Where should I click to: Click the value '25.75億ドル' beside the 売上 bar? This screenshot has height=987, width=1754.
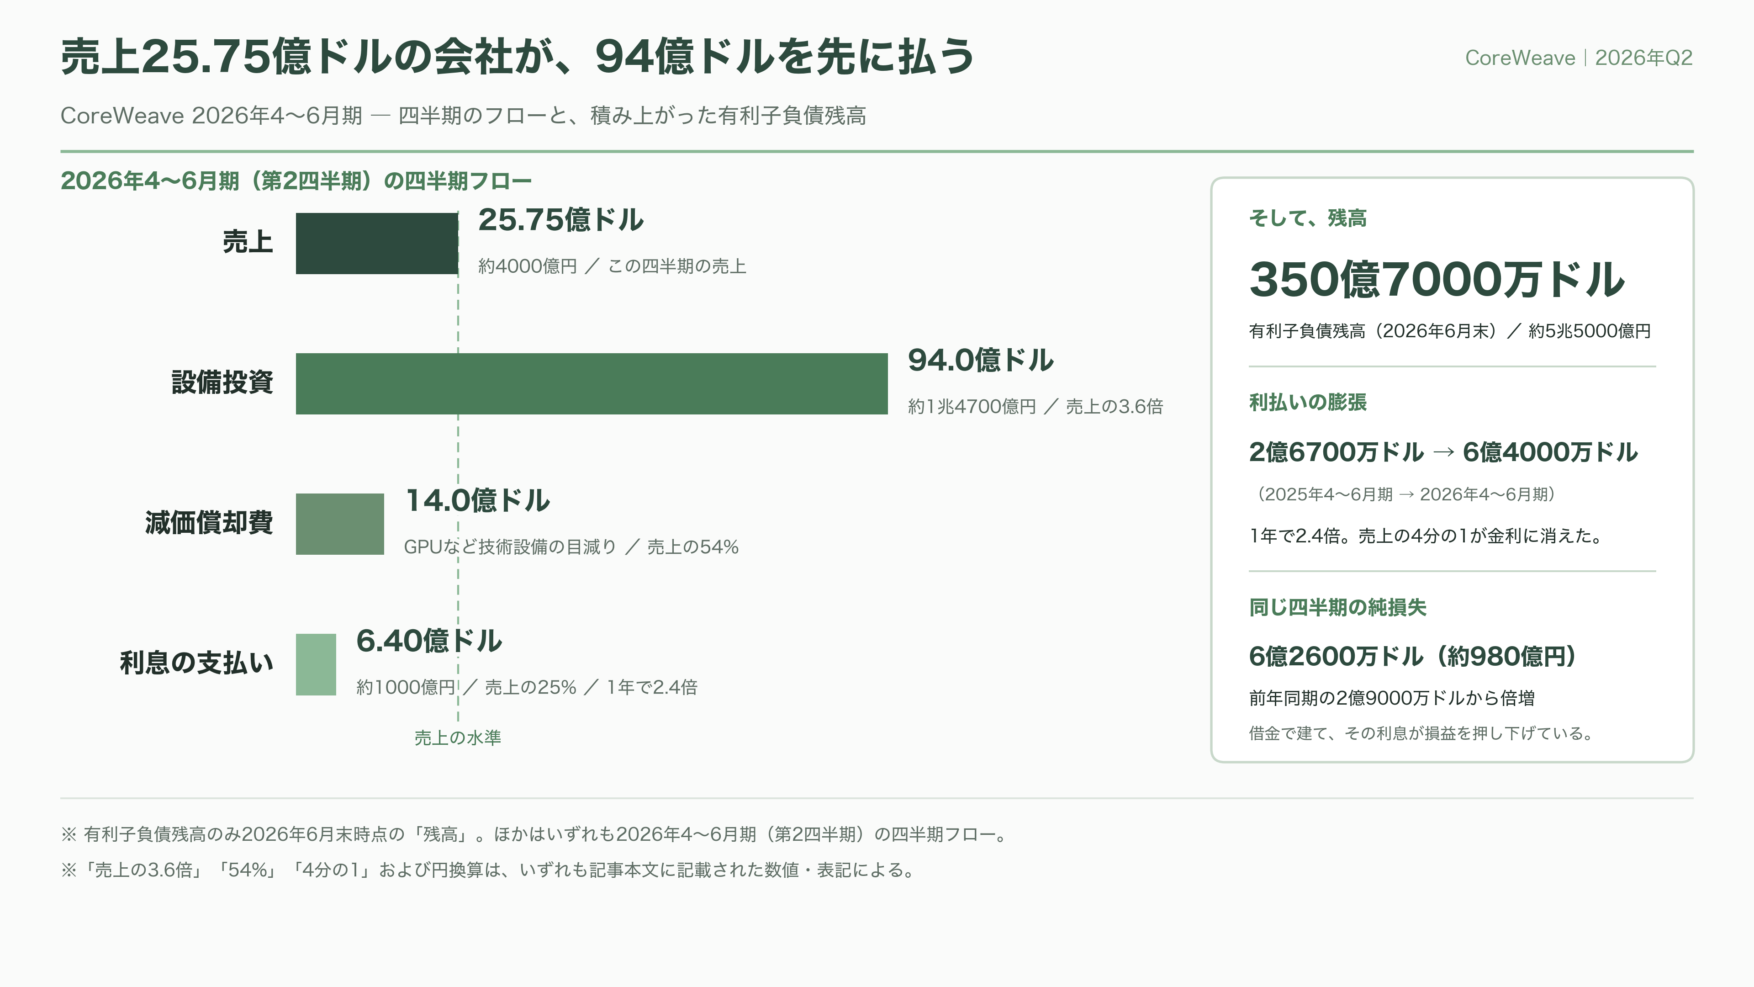[560, 220]
